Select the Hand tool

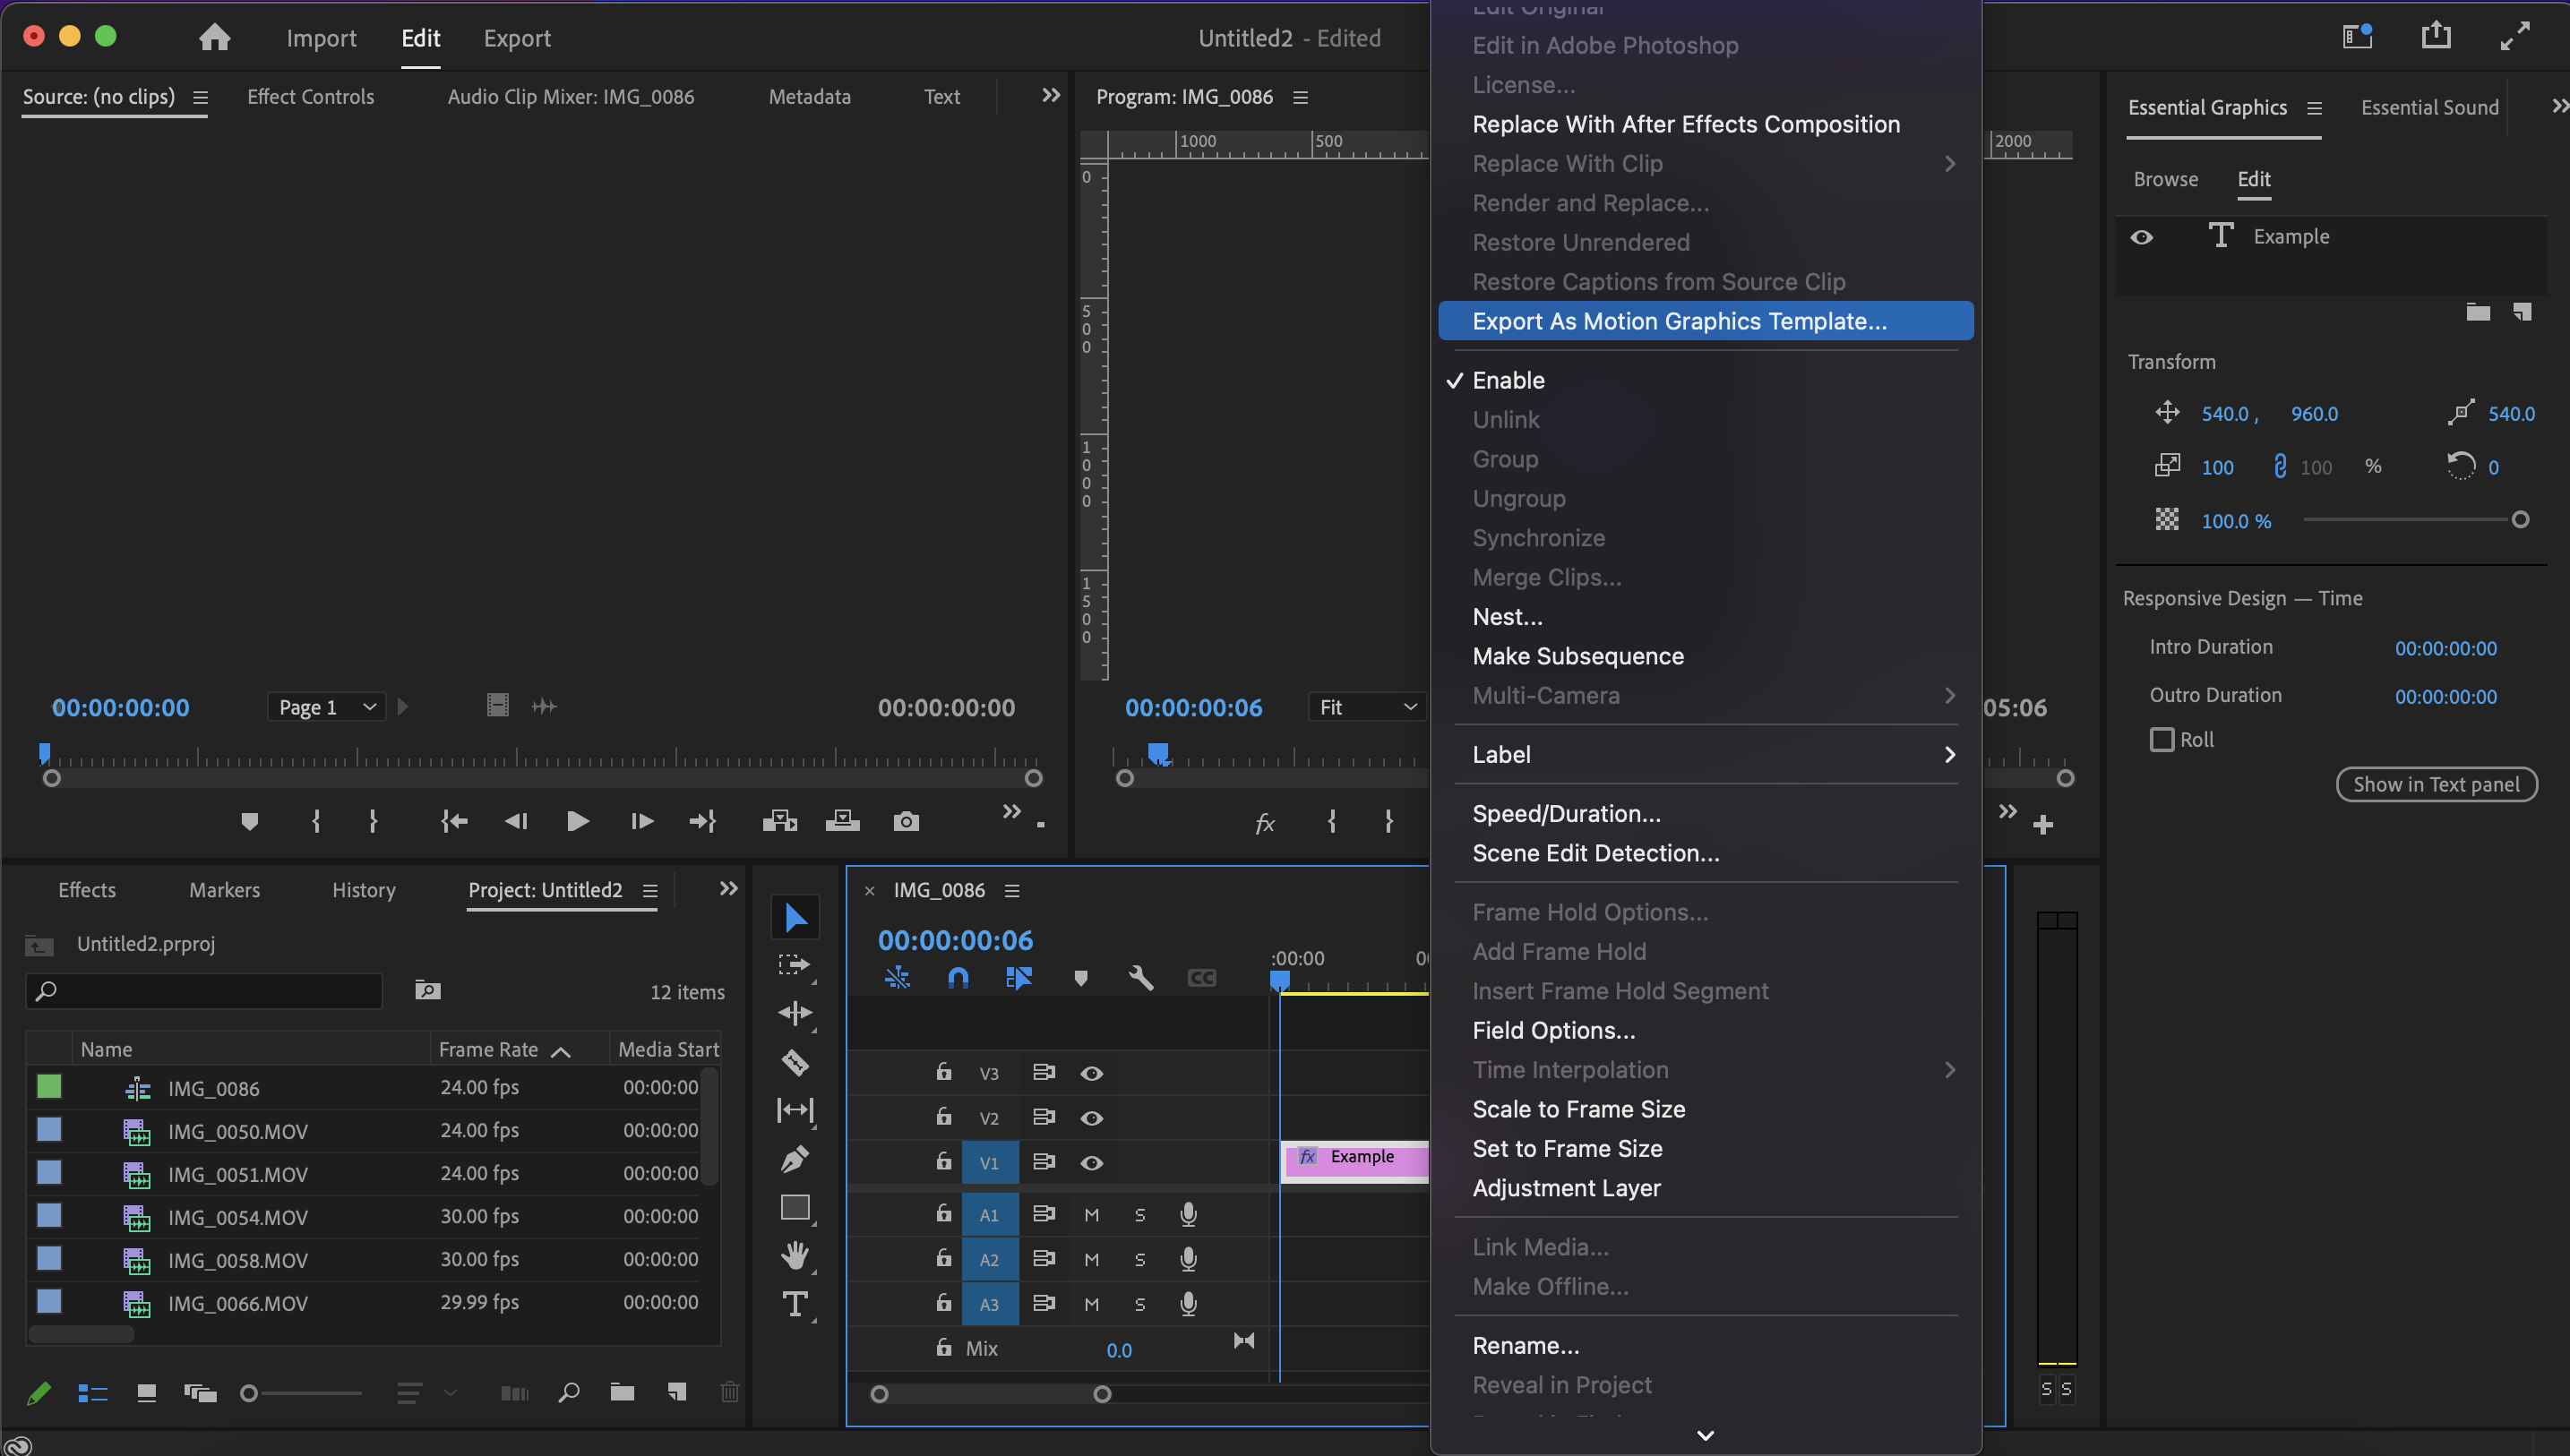click(x=795, y=1256)
